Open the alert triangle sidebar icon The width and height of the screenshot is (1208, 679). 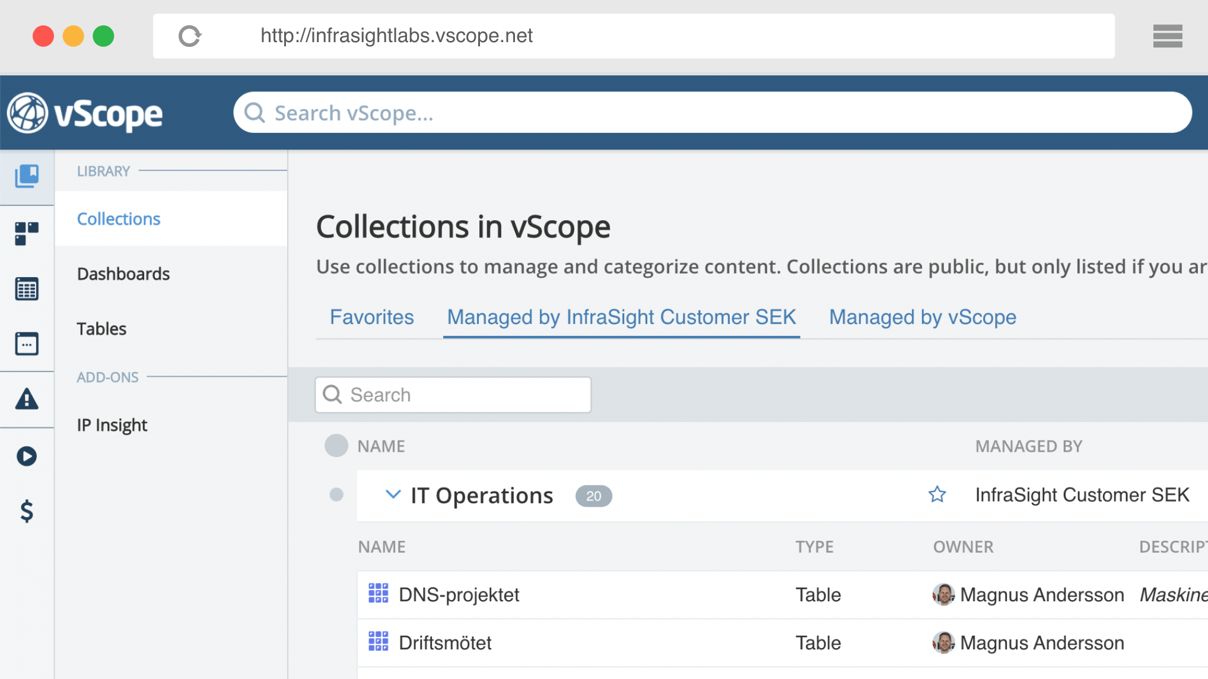click(x=27, y=399)
